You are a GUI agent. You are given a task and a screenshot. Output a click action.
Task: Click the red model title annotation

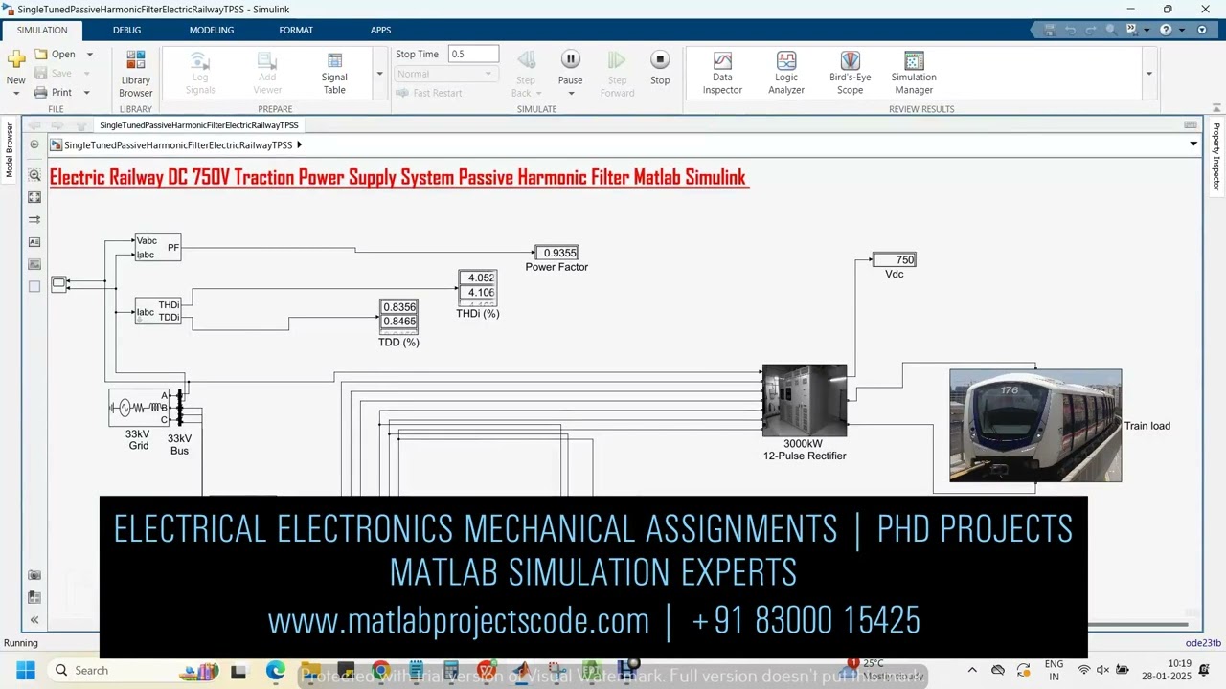click(x=397, y=177)
